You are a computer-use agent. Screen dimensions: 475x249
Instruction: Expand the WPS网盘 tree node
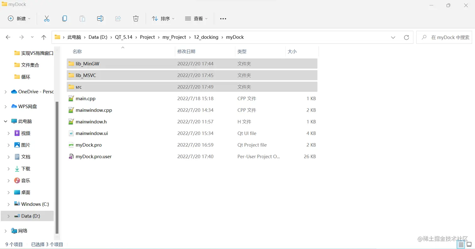pyautogui.click(x=6, y=106)
